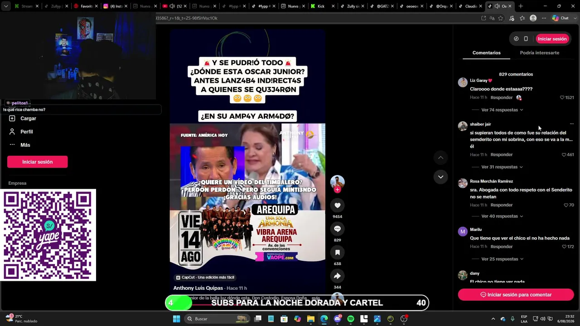Viewport: 580px width, 326px height.
Task: Open a new browser tab
Action: 521,6
